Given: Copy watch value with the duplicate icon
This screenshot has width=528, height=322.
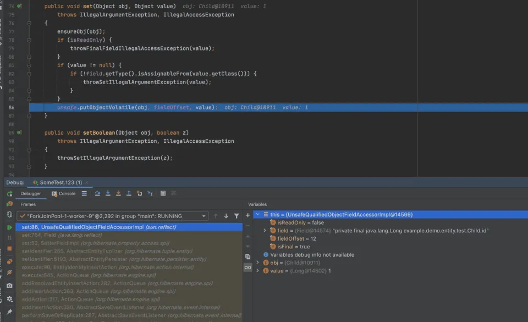Looking at the screenshot, I should 248,257.
